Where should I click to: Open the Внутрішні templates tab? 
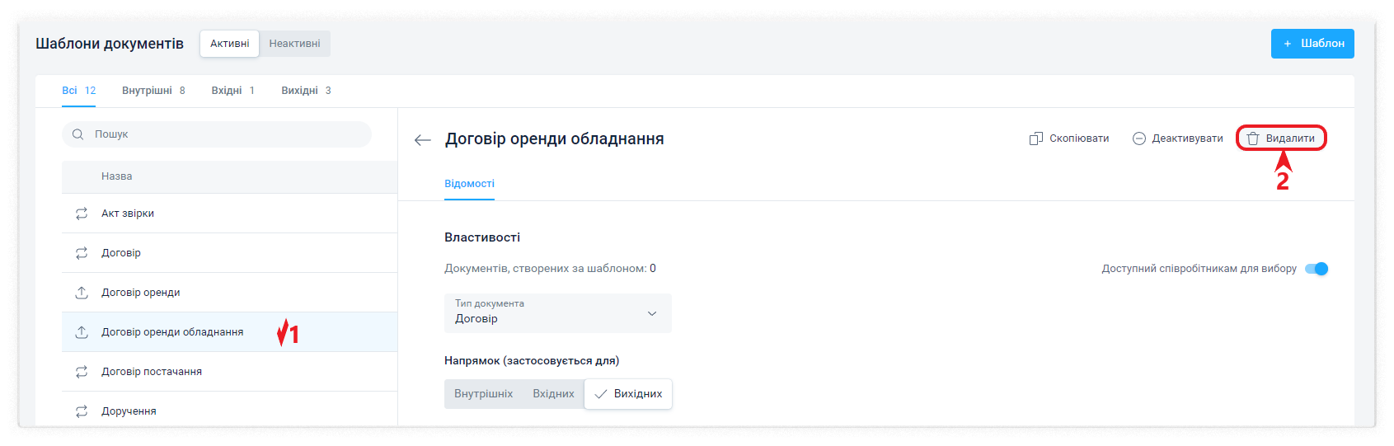[x=153, y=91]
